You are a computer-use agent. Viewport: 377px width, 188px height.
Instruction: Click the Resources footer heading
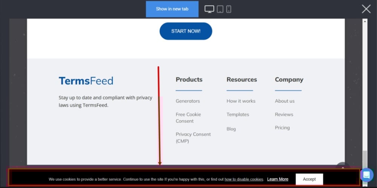coord(242,79)
